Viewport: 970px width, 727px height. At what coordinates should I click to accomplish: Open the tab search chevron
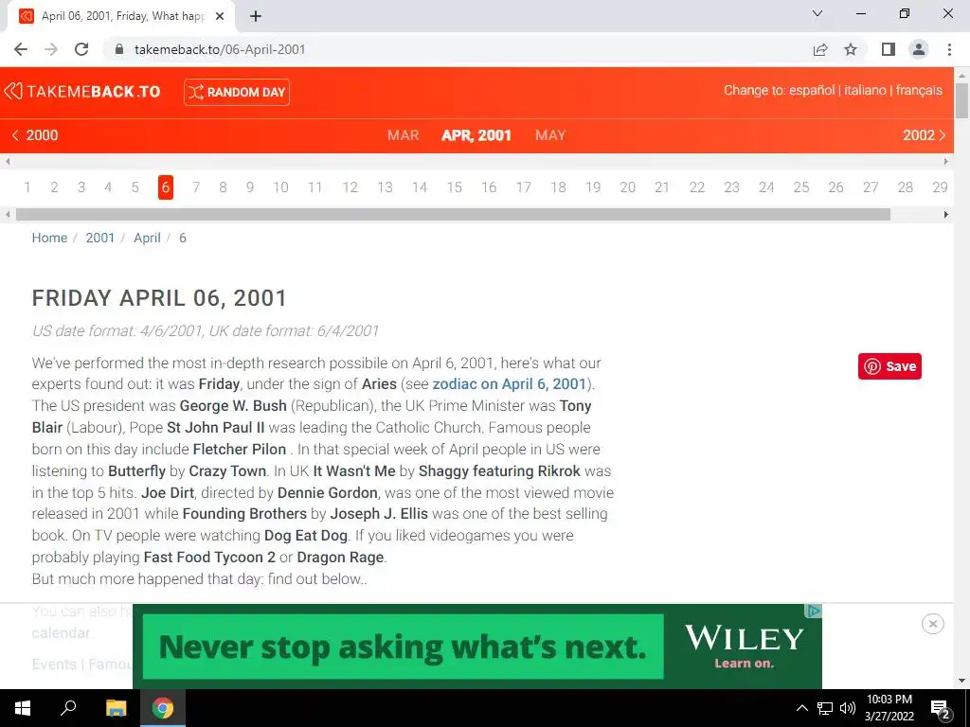point(817,13)
